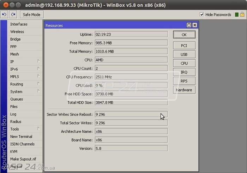This screenshot has width=247, height=173.
Task: Click the RPS button
Action: [184, 81]
